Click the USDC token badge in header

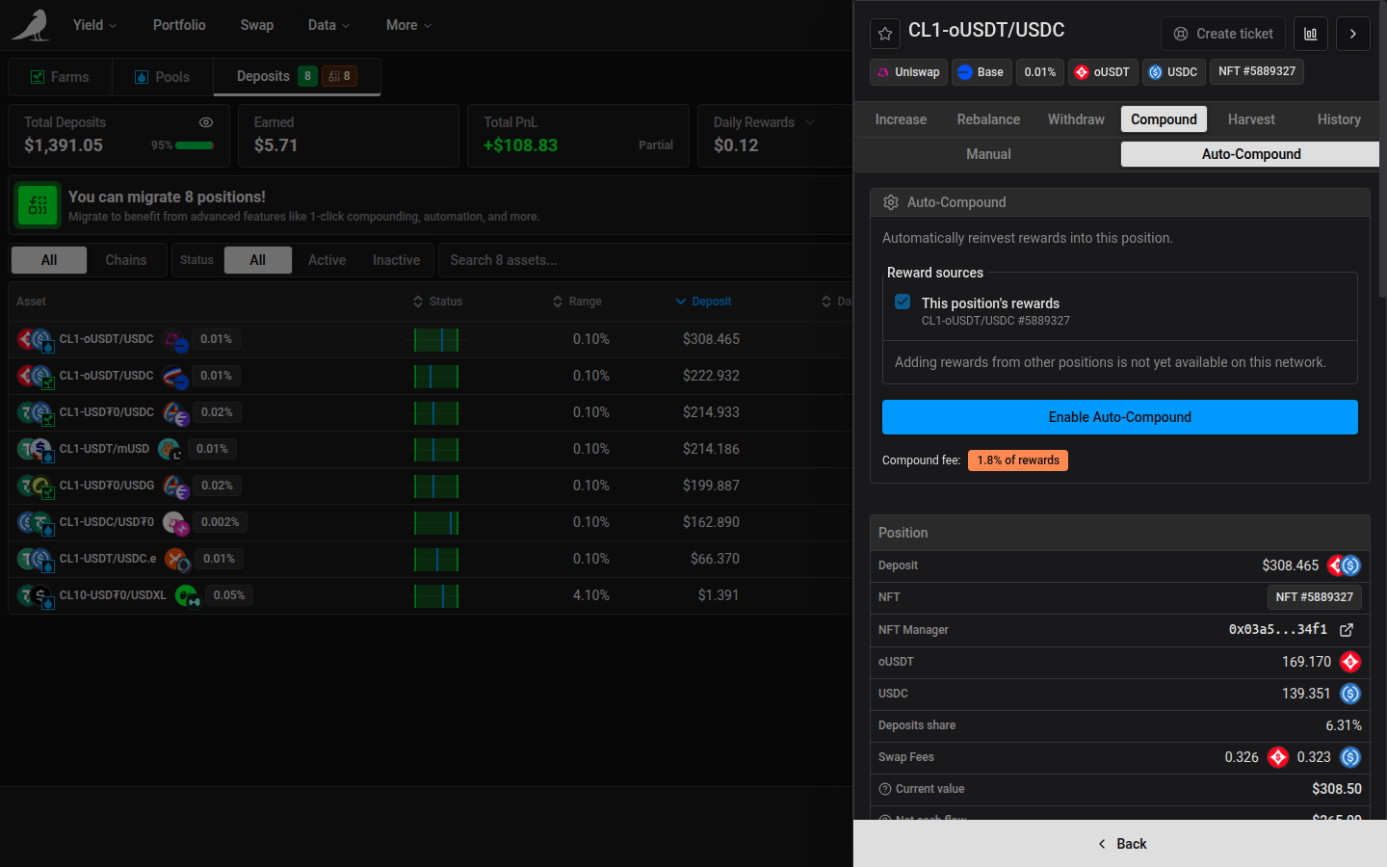point(1173,72)
